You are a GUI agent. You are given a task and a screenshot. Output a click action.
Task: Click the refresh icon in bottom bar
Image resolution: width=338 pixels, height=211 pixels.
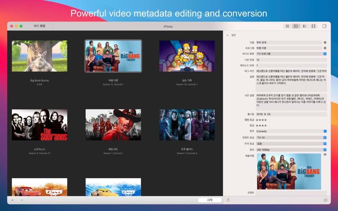[x=228, y=200]
